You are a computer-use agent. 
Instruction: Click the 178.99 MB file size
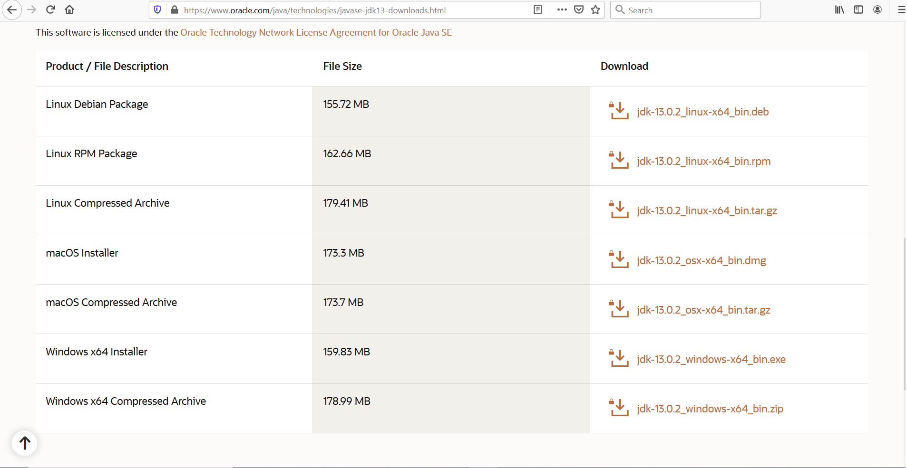(347, 401)
